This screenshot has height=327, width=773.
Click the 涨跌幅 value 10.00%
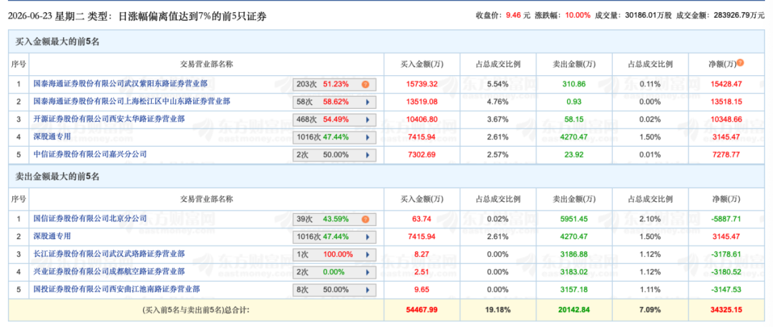pos(578,15)
